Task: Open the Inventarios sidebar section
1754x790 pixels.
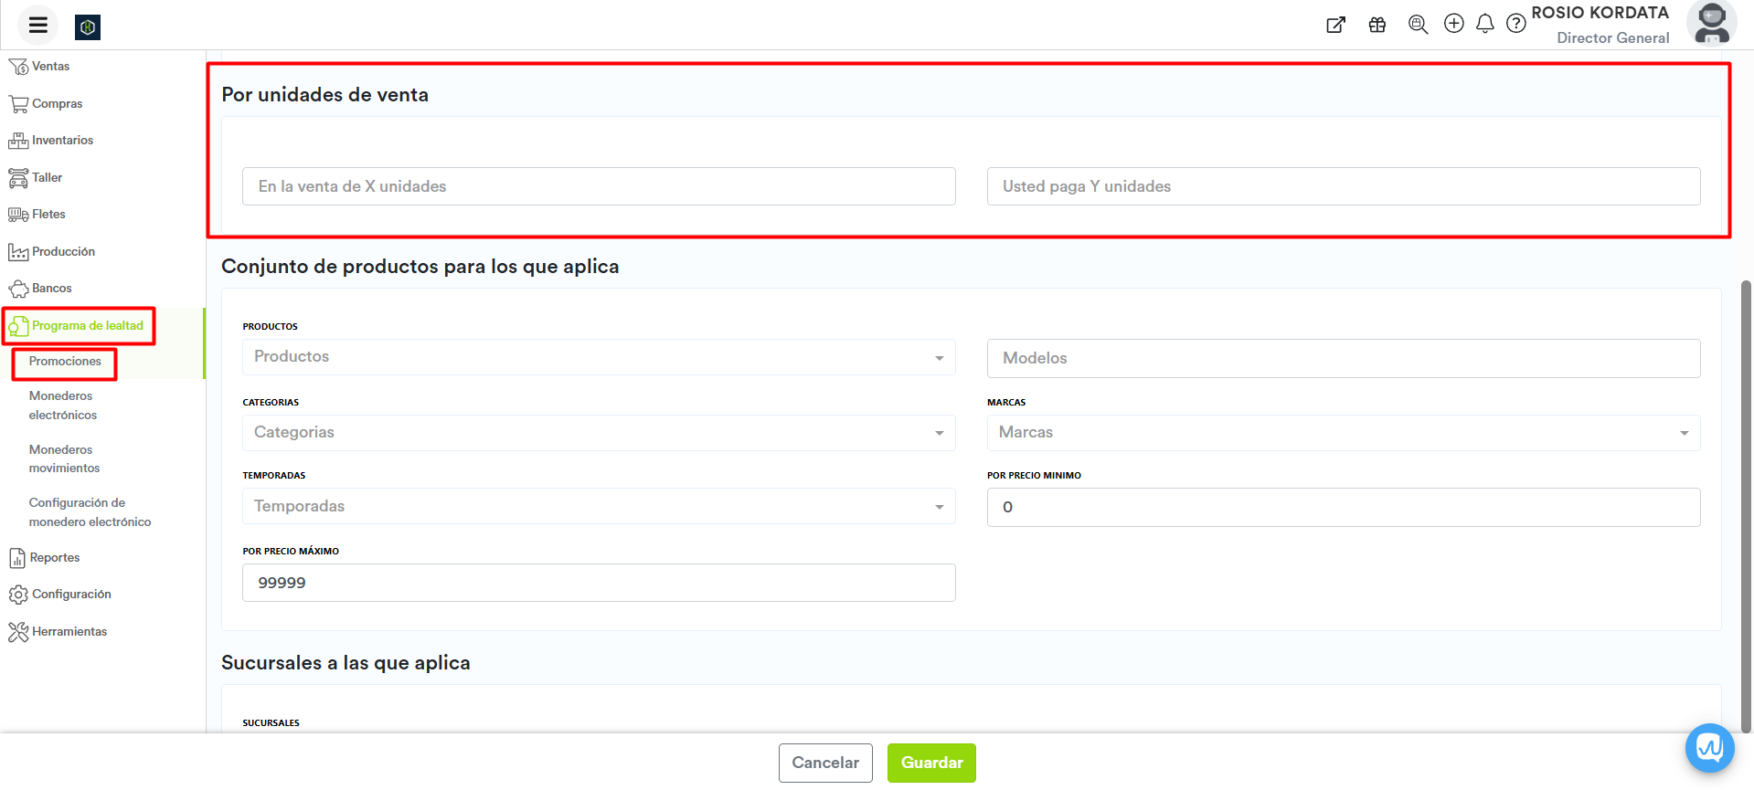Action: pos(62,141)
